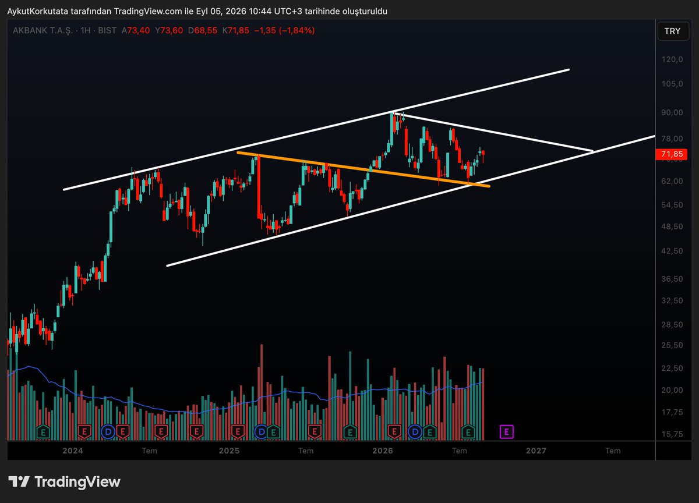Click the 28,50 price axis label
The height and width of the screenshot is (503, 699).
pos(673,324)
